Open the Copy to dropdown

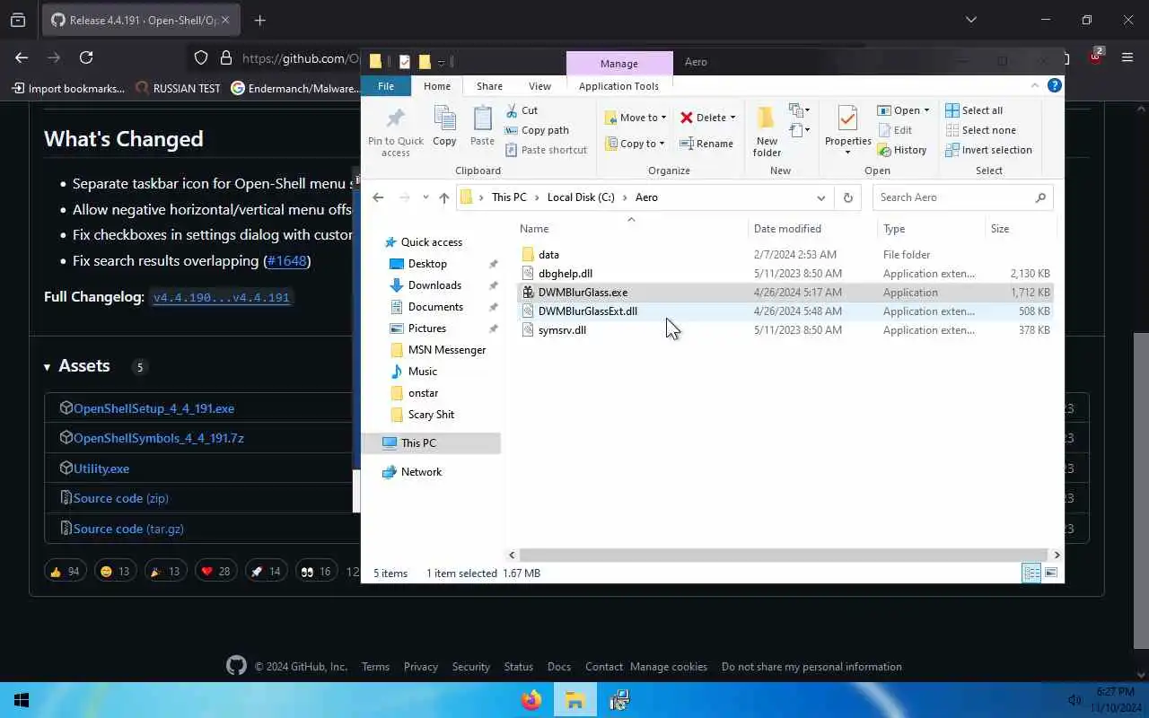click(636, 144)
